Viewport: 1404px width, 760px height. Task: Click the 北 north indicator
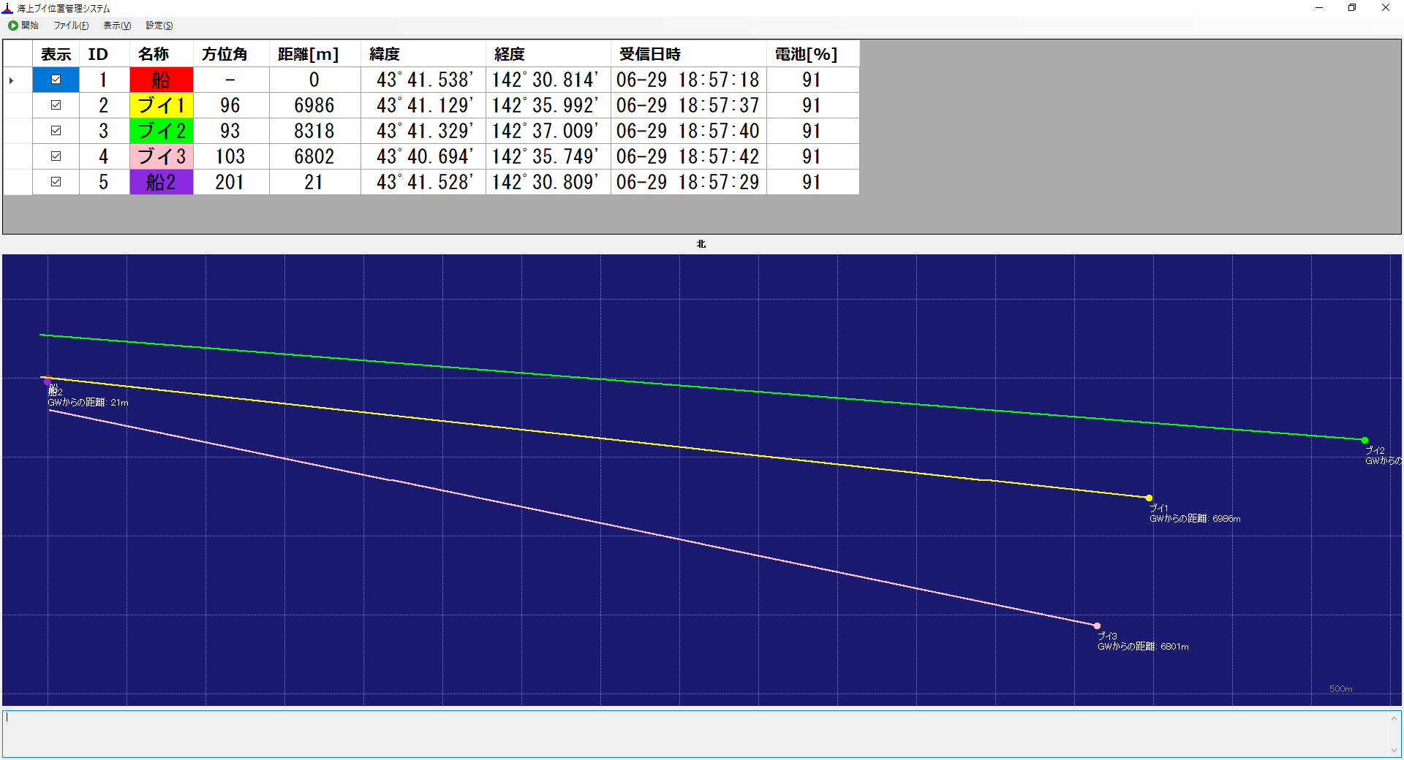point(701,244)
